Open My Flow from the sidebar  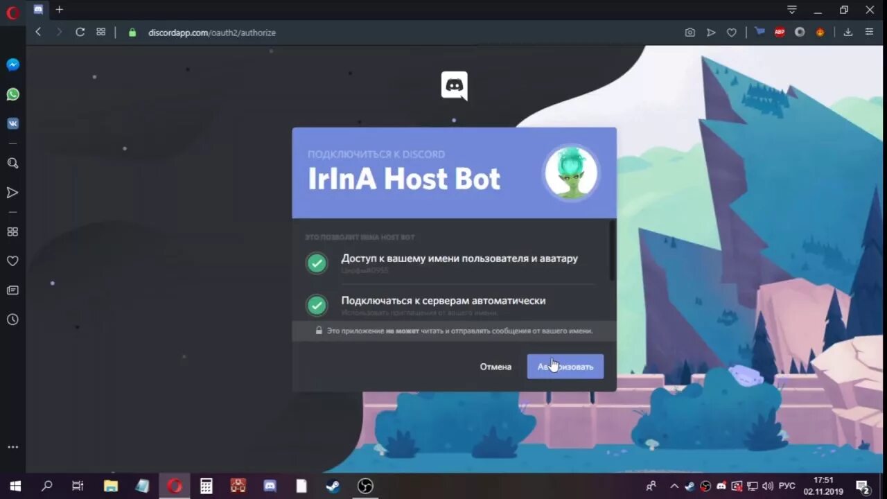(x=12, y=192)
